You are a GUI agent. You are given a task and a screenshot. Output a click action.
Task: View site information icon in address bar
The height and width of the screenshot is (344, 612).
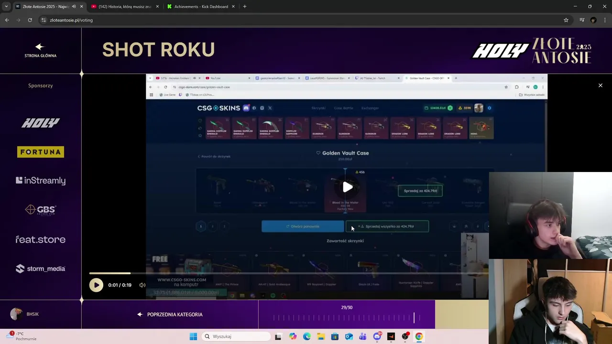(x=44, y=20)
